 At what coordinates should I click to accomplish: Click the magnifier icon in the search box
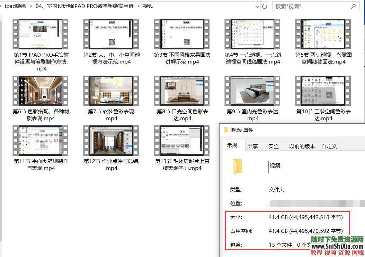click(x=354, y=6)
